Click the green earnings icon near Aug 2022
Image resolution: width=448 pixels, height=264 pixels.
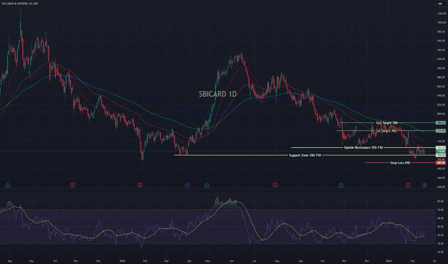[8, 185]
